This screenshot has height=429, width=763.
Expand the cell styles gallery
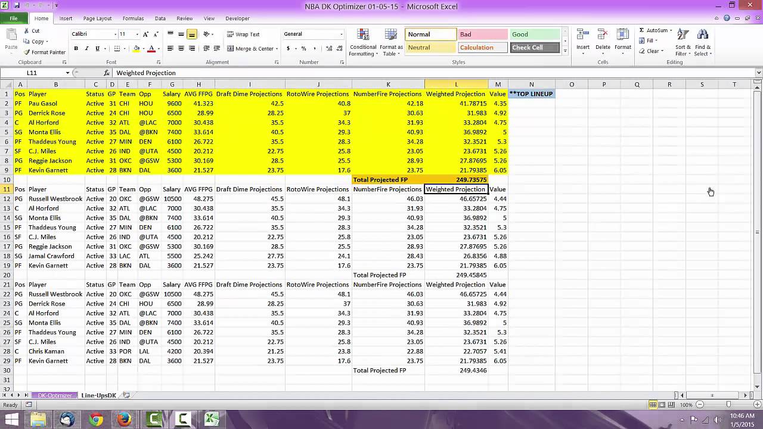(565, 52)
